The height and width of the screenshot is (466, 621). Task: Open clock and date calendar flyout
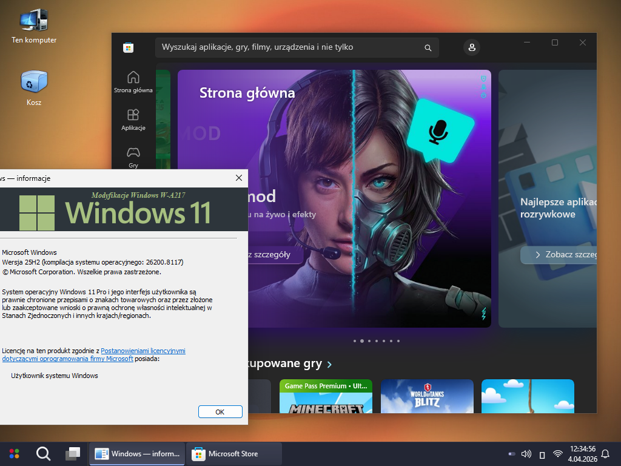[x=582, y=453]
